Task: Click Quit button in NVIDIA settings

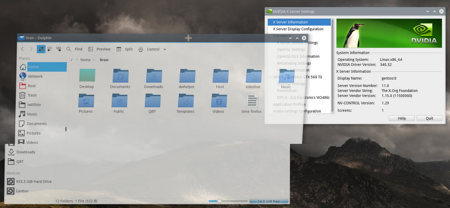Action: 430,118
